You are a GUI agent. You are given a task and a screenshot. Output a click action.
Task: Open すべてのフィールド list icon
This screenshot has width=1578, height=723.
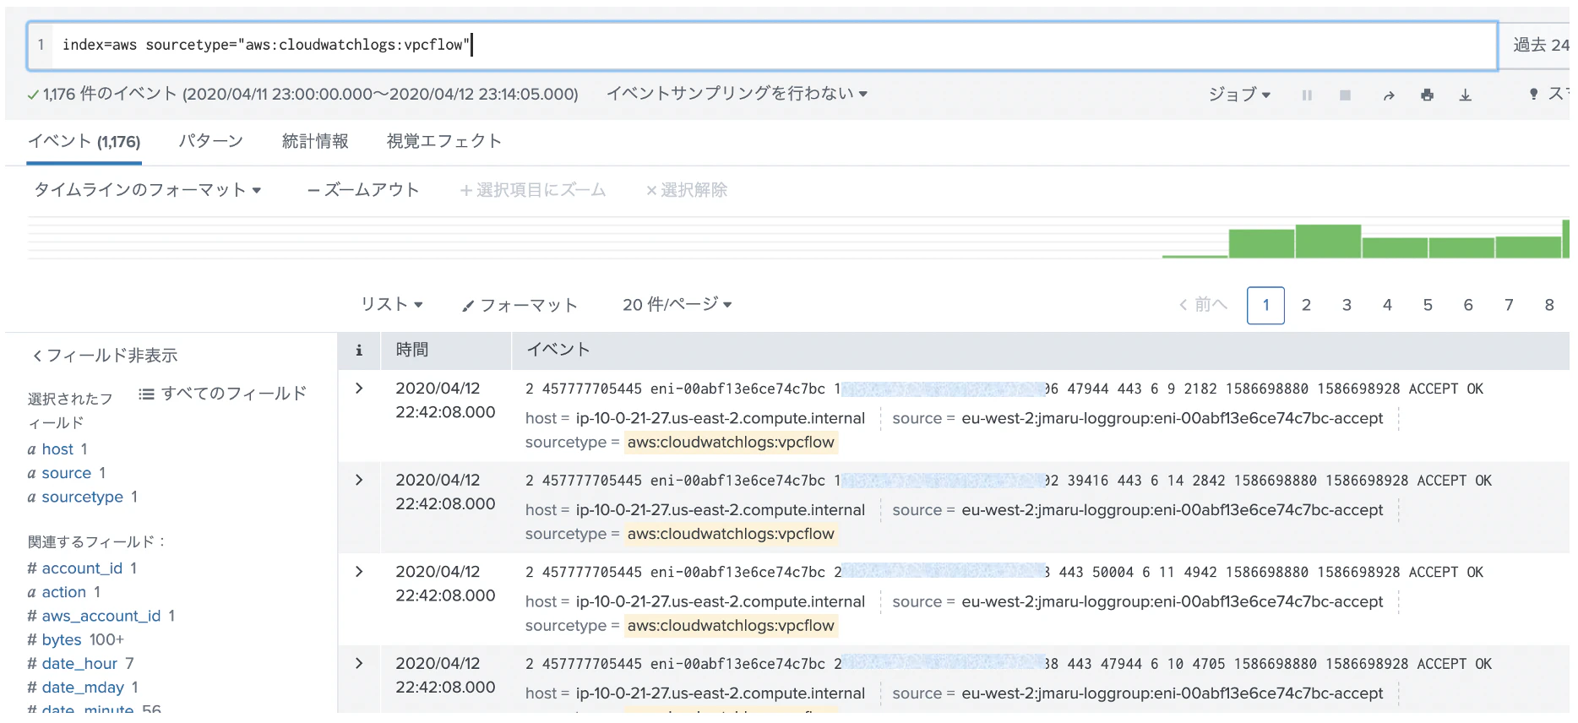pos(146,394)
